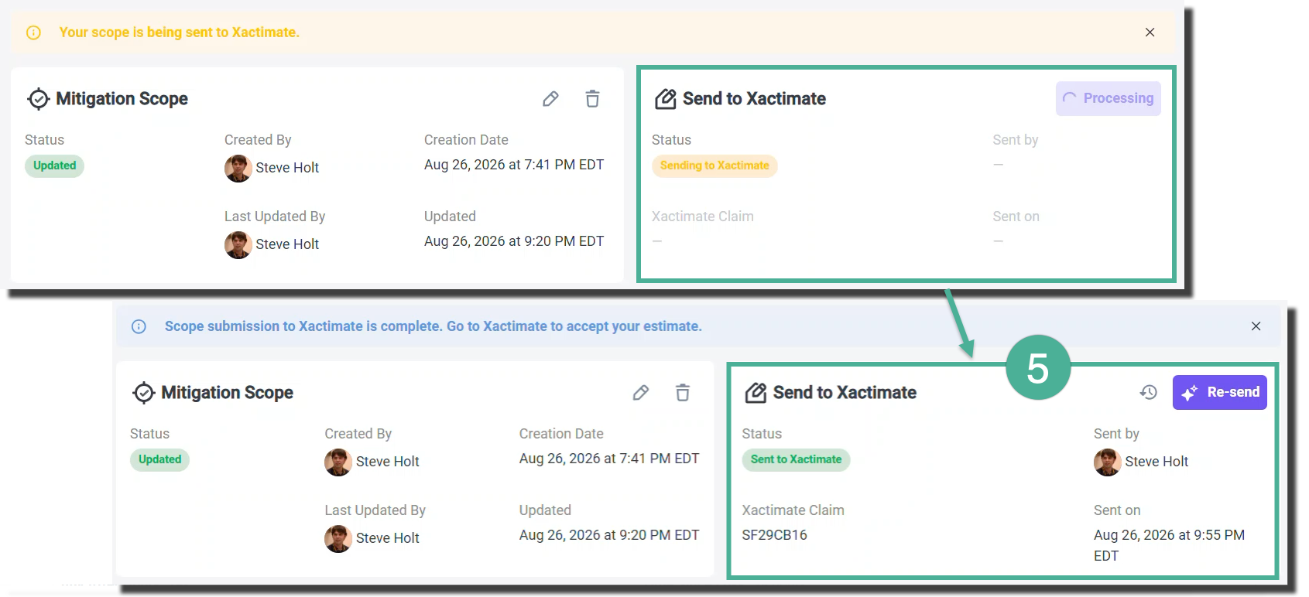Click the Processing button

tap(1108, 98)
